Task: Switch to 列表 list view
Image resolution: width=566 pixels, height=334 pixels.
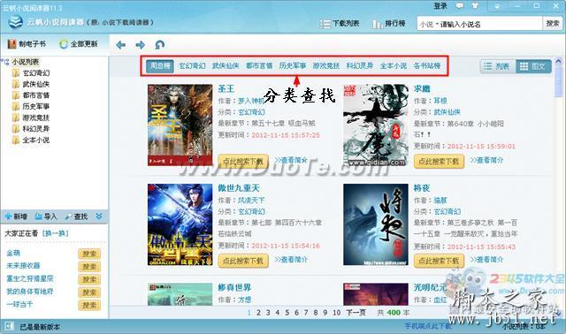Action: click(498, 66)
